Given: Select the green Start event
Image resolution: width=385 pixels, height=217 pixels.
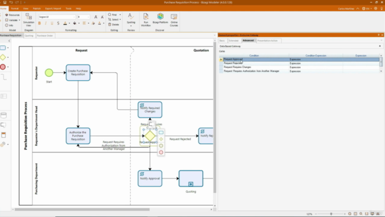Looking at the screenshot, I should (x=49, y=72).
